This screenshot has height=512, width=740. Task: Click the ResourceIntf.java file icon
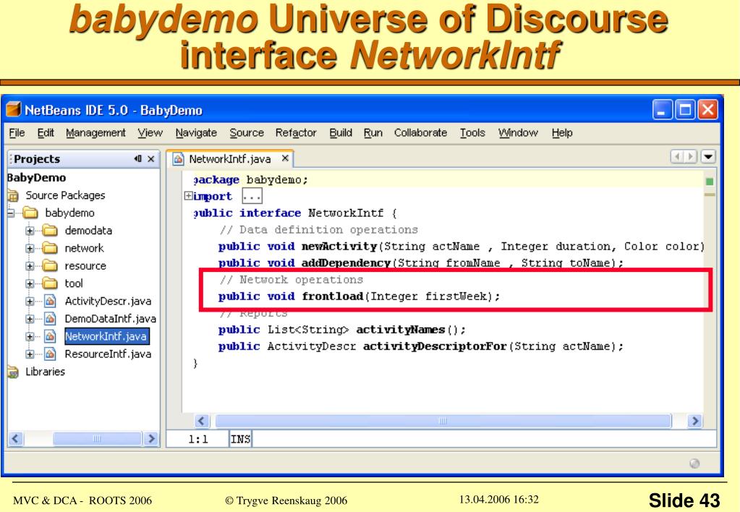pyautogui.click(x=50, y=354)
